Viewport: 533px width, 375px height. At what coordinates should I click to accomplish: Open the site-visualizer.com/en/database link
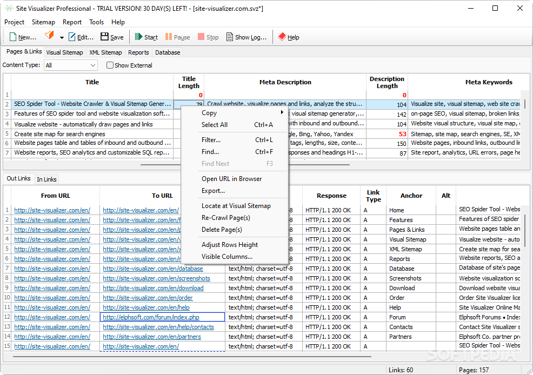[153, 269]
